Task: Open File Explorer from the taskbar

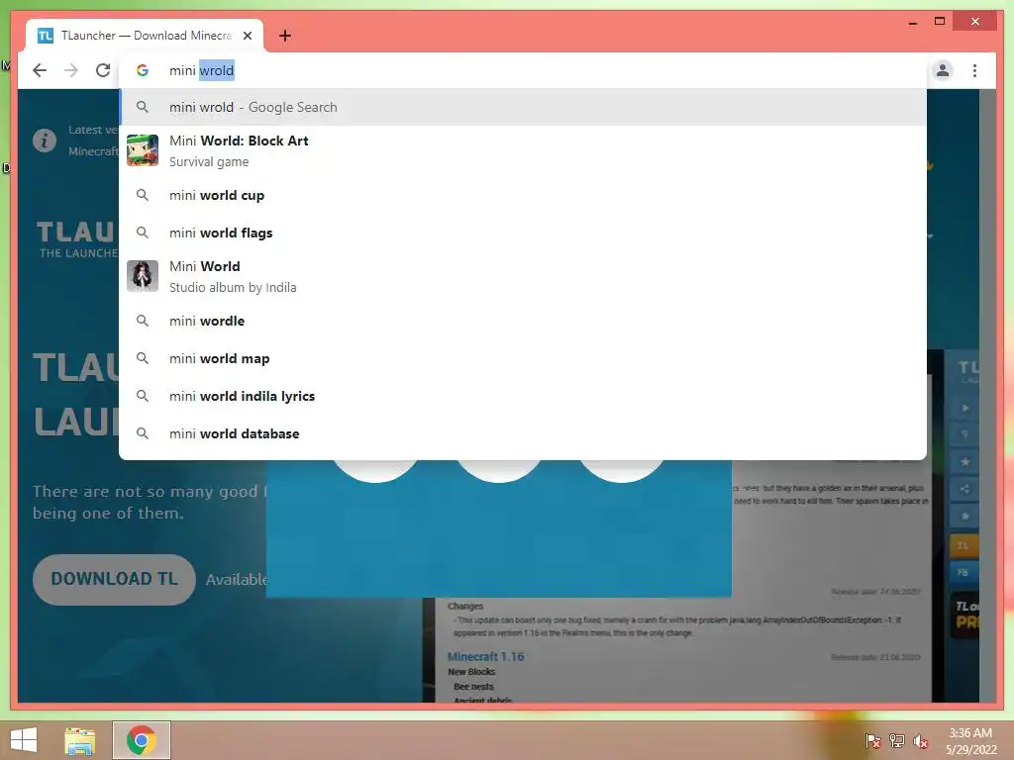Action: pyautogui.click(x=80, y=740)
